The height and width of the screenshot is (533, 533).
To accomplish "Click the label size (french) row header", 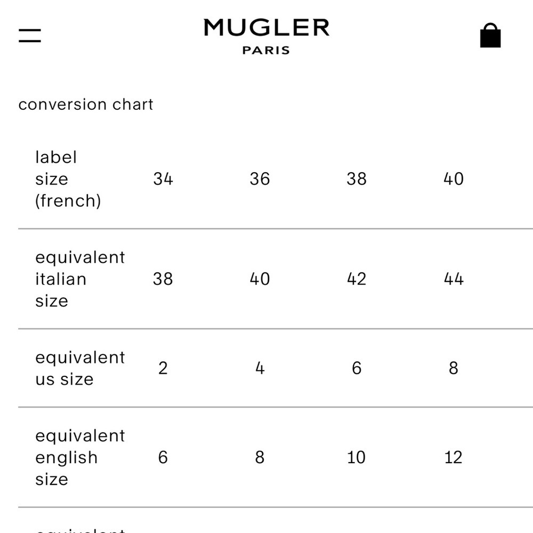I will 68,179.
